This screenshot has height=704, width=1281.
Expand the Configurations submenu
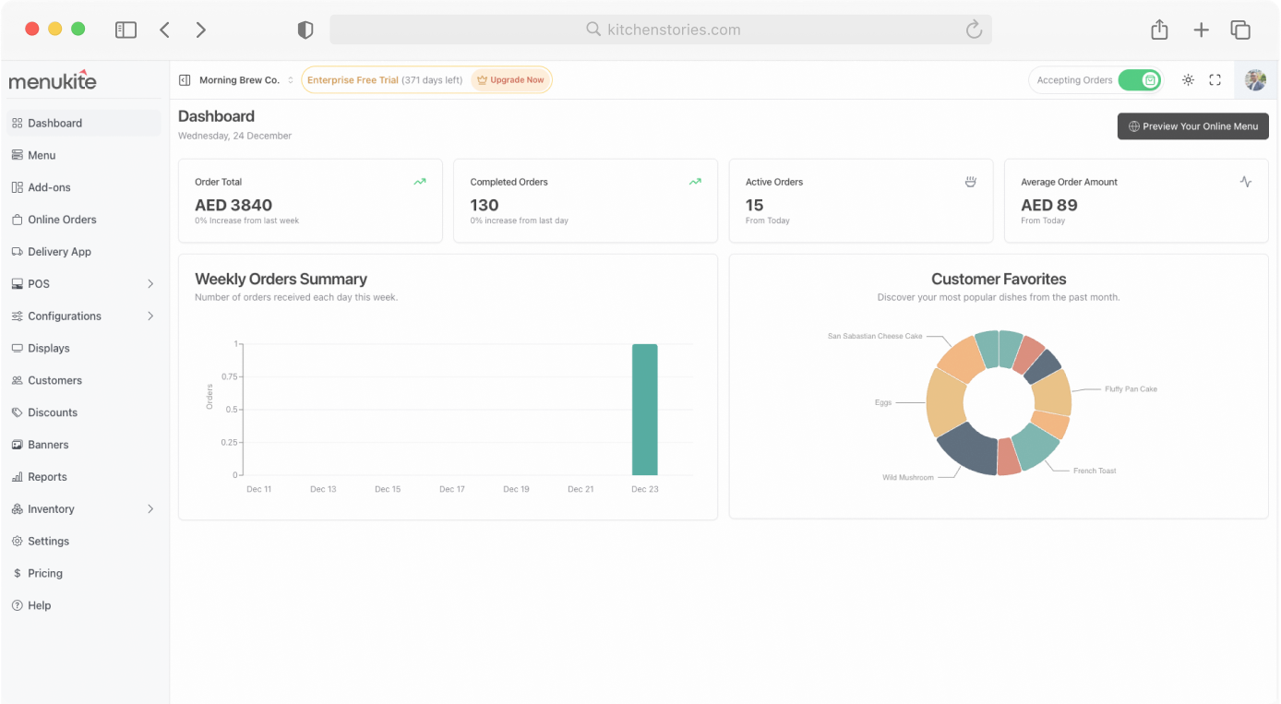[63, 316]
